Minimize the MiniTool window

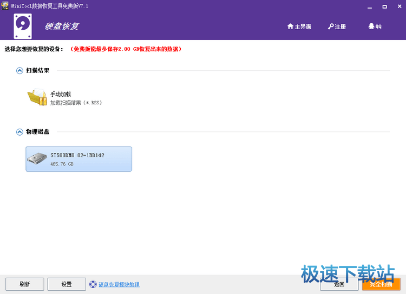pyautogui.click(x=370, y=7)
